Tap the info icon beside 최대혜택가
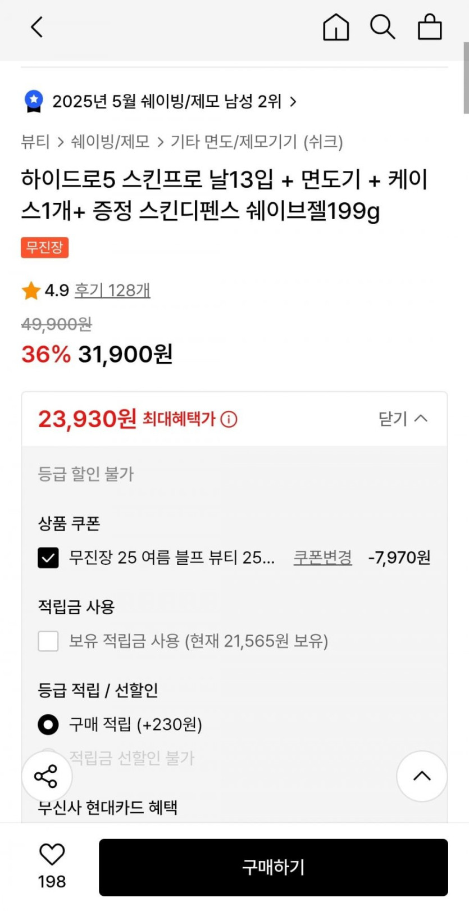This screenshot has width=469, height=911. pos(229,419)
